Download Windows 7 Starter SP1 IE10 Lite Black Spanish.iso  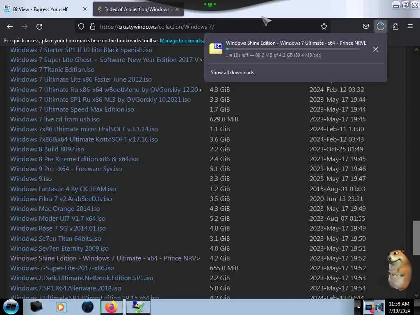[81, 50]
